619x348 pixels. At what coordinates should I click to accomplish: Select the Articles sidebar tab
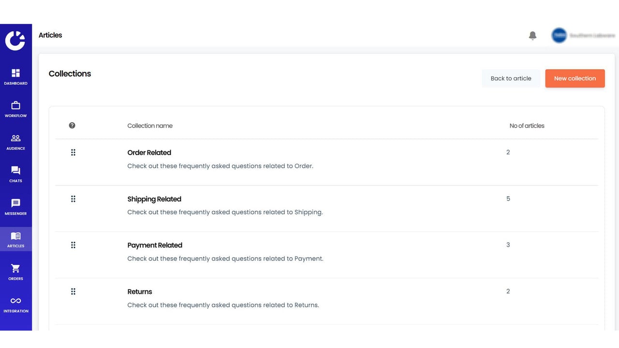[x=15, y=239]
